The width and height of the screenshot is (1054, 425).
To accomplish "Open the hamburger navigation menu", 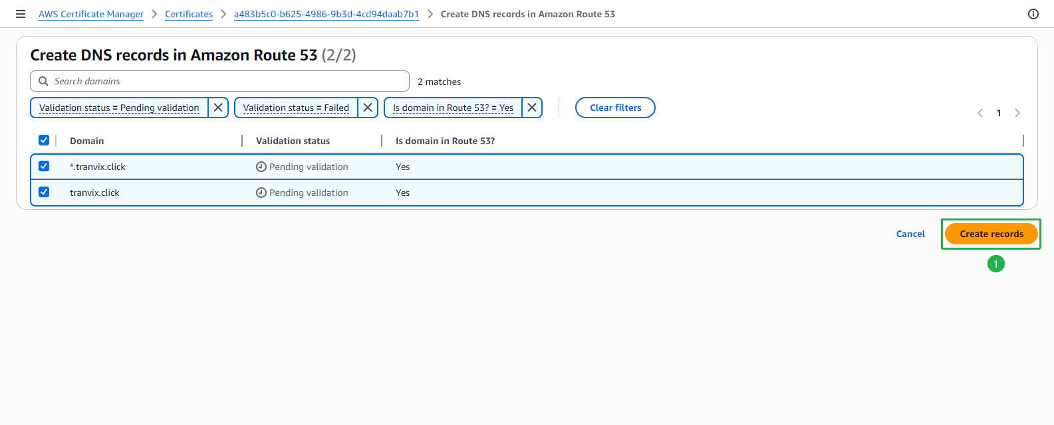I will (21, 14).
